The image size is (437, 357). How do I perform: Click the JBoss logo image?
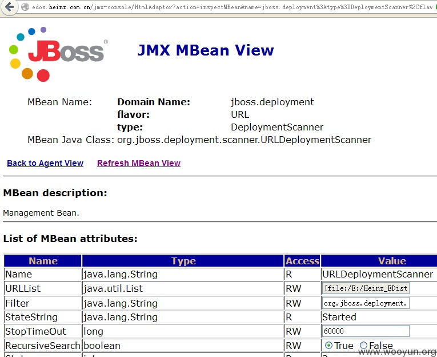(58, 54)
